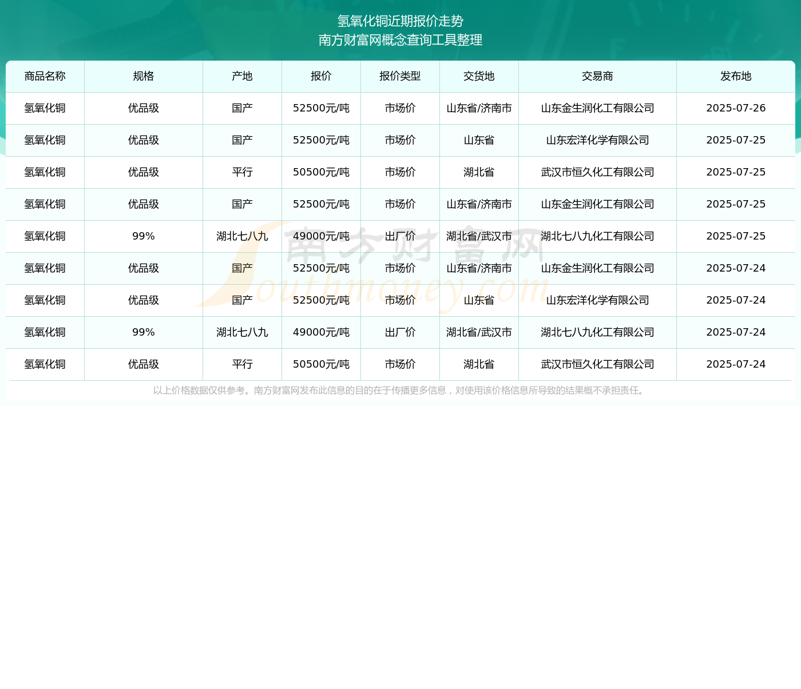Click 氢氧化铜 in the 2025-07-26 row
This screenshot has height=689, width=801.
coord(45,108)
